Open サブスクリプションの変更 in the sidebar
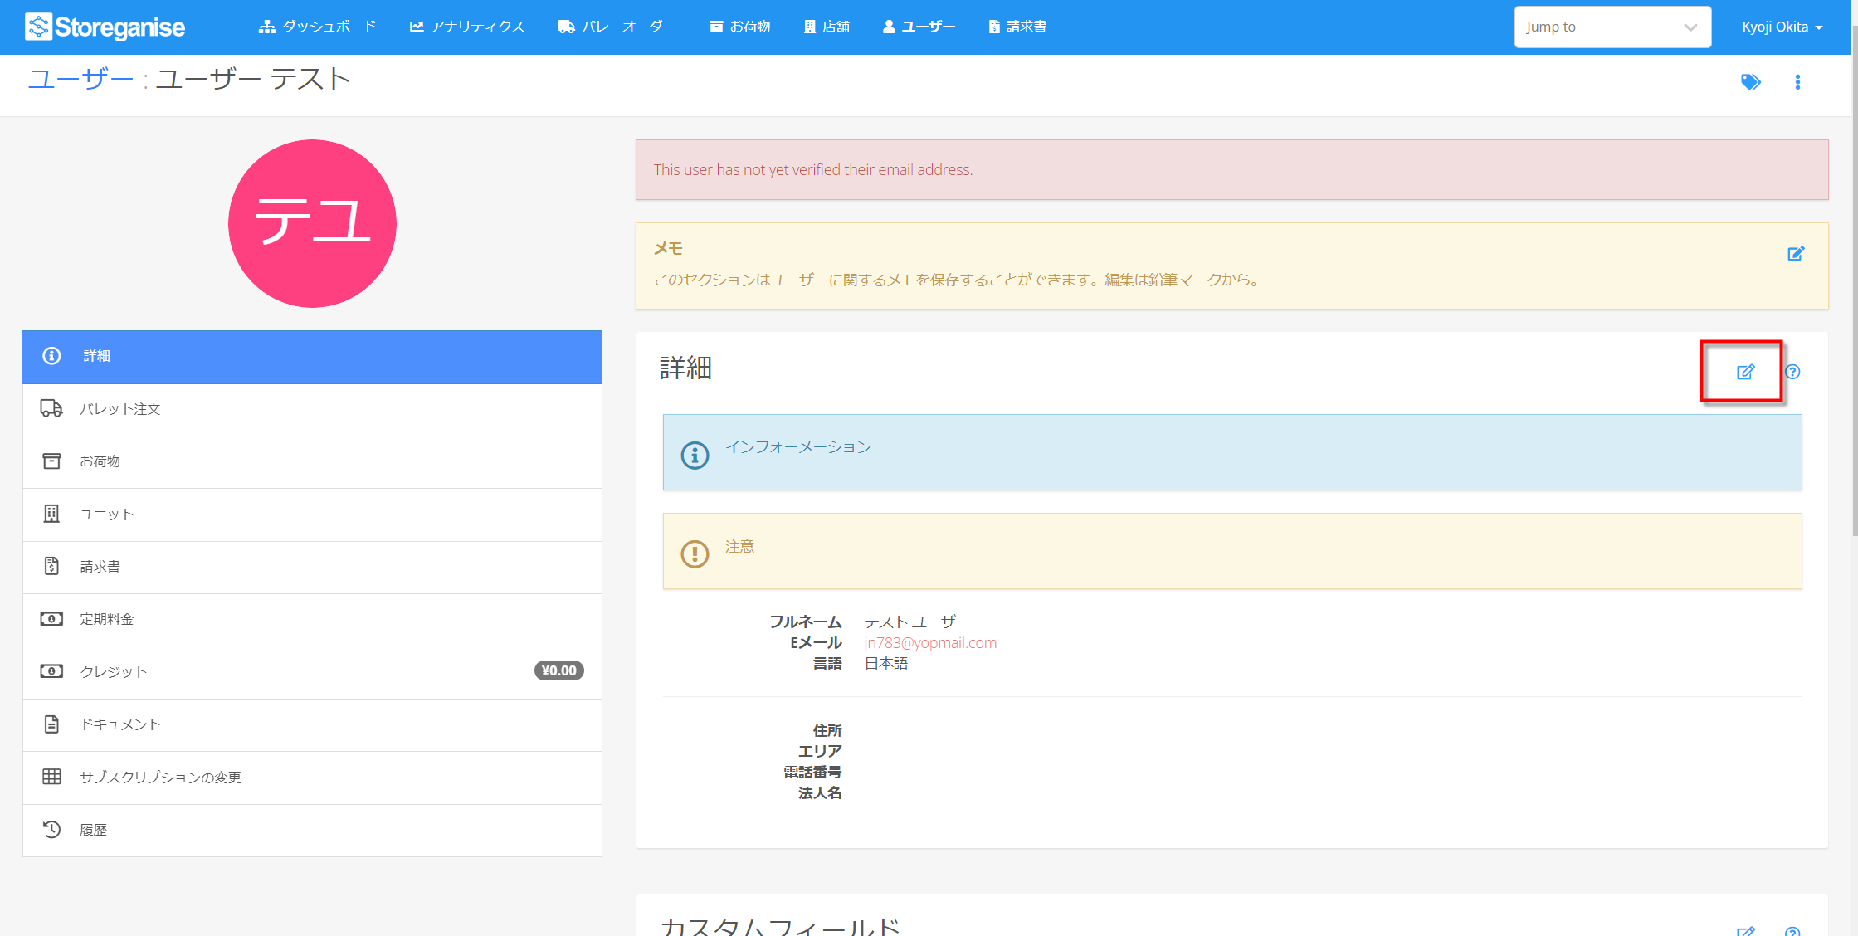The image size is (1858, 936). pyautogui.click(x=312, y=778)
